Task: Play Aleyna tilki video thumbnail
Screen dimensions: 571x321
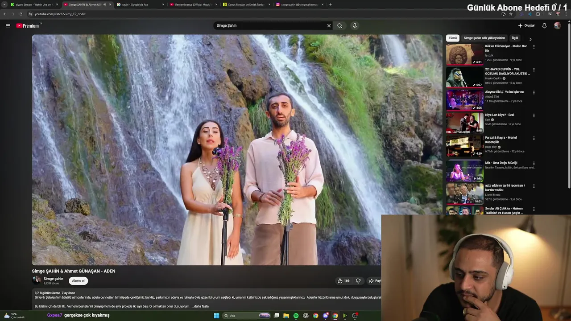Action: click(x=464, y=100)
